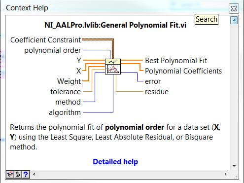
Task: Click the horizontal scrollbar right arrow
Action: coord(226,174)
